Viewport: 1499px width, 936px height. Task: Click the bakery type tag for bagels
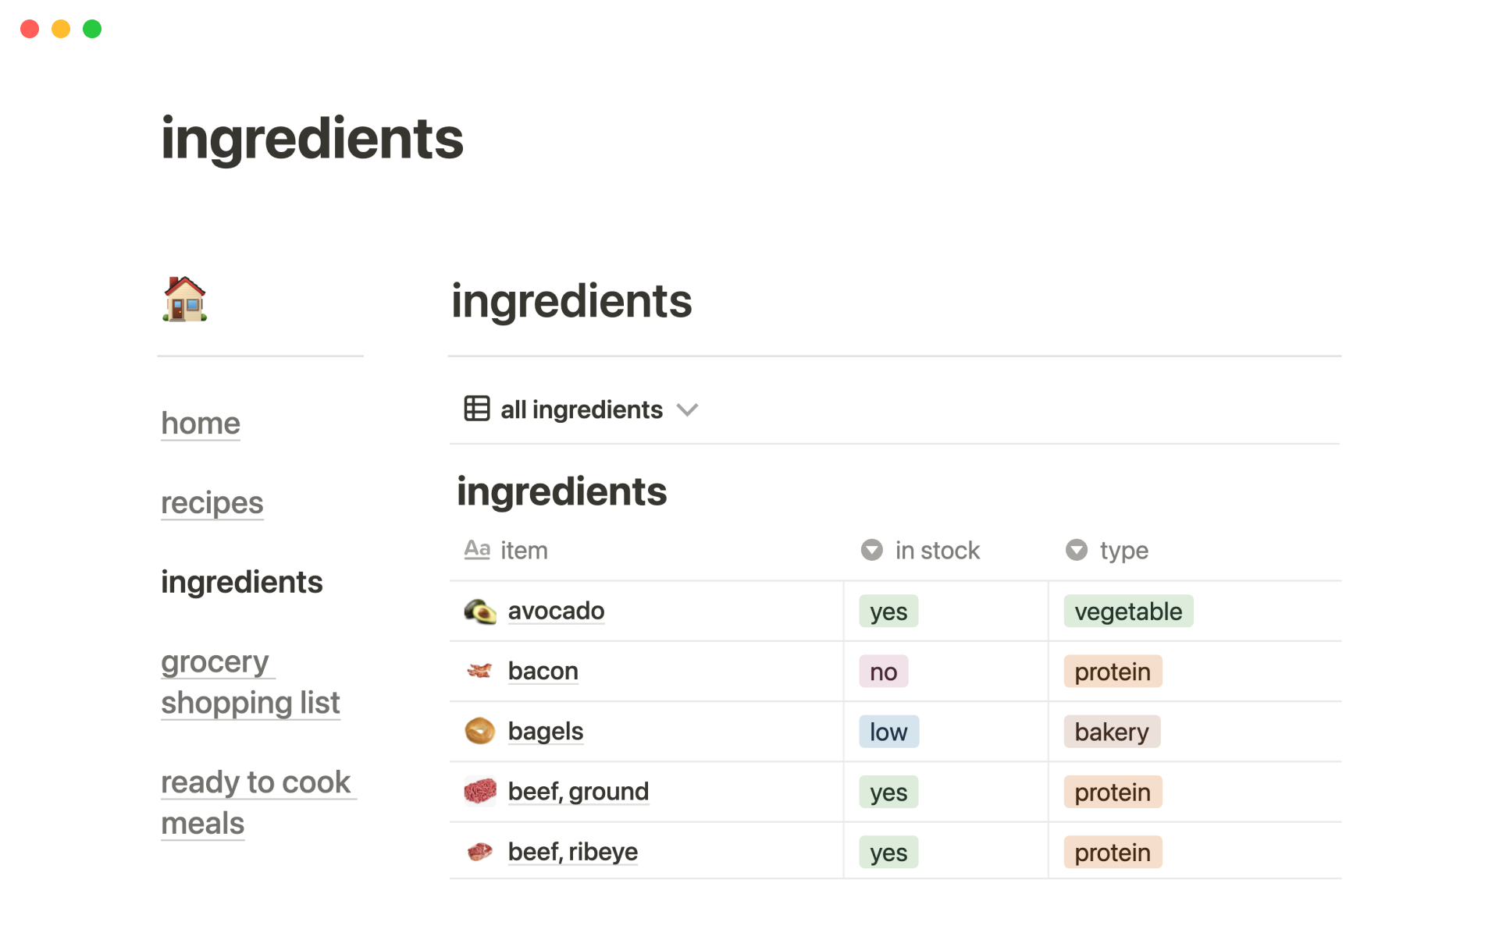(1111, 732)
